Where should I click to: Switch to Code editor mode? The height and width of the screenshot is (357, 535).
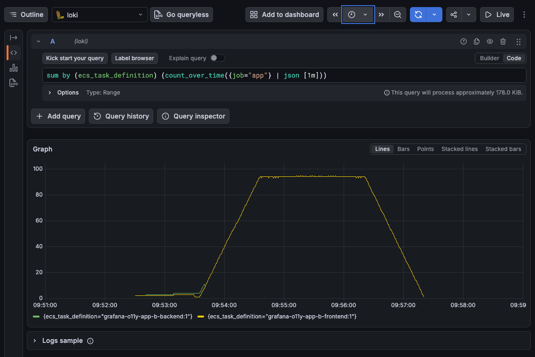(514, 58)
